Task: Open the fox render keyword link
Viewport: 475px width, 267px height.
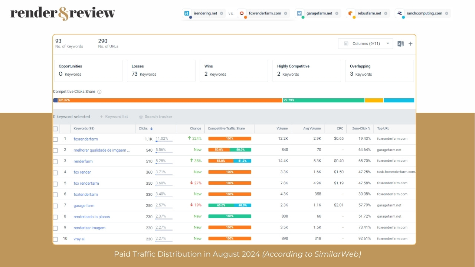Action: (82, 172)
